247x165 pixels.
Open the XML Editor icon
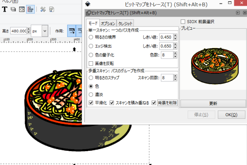tap(22, 9)
